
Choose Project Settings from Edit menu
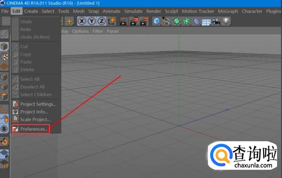pos(36,104)
